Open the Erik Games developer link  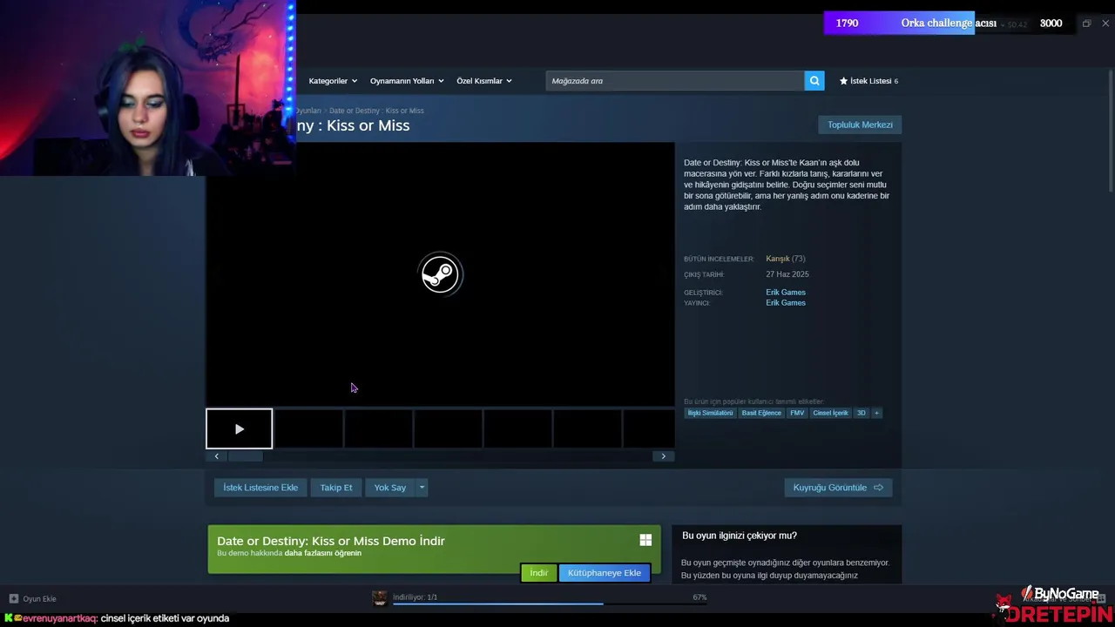tap(786, 293)
